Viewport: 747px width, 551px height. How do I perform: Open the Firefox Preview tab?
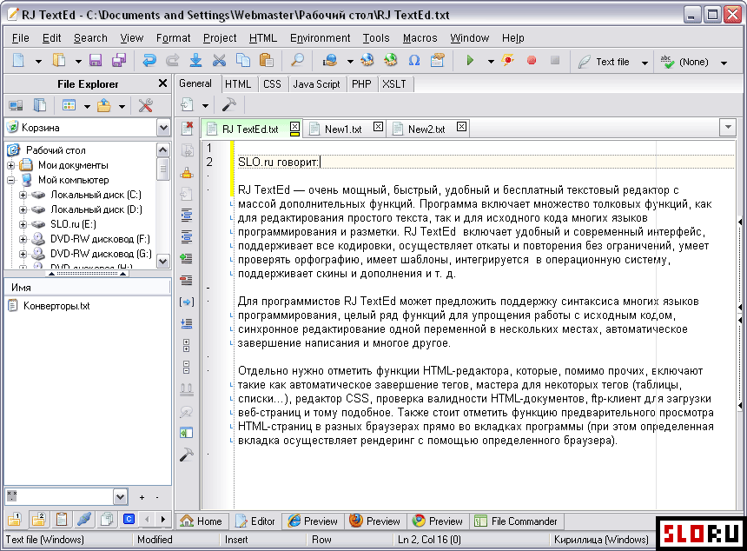375,521
